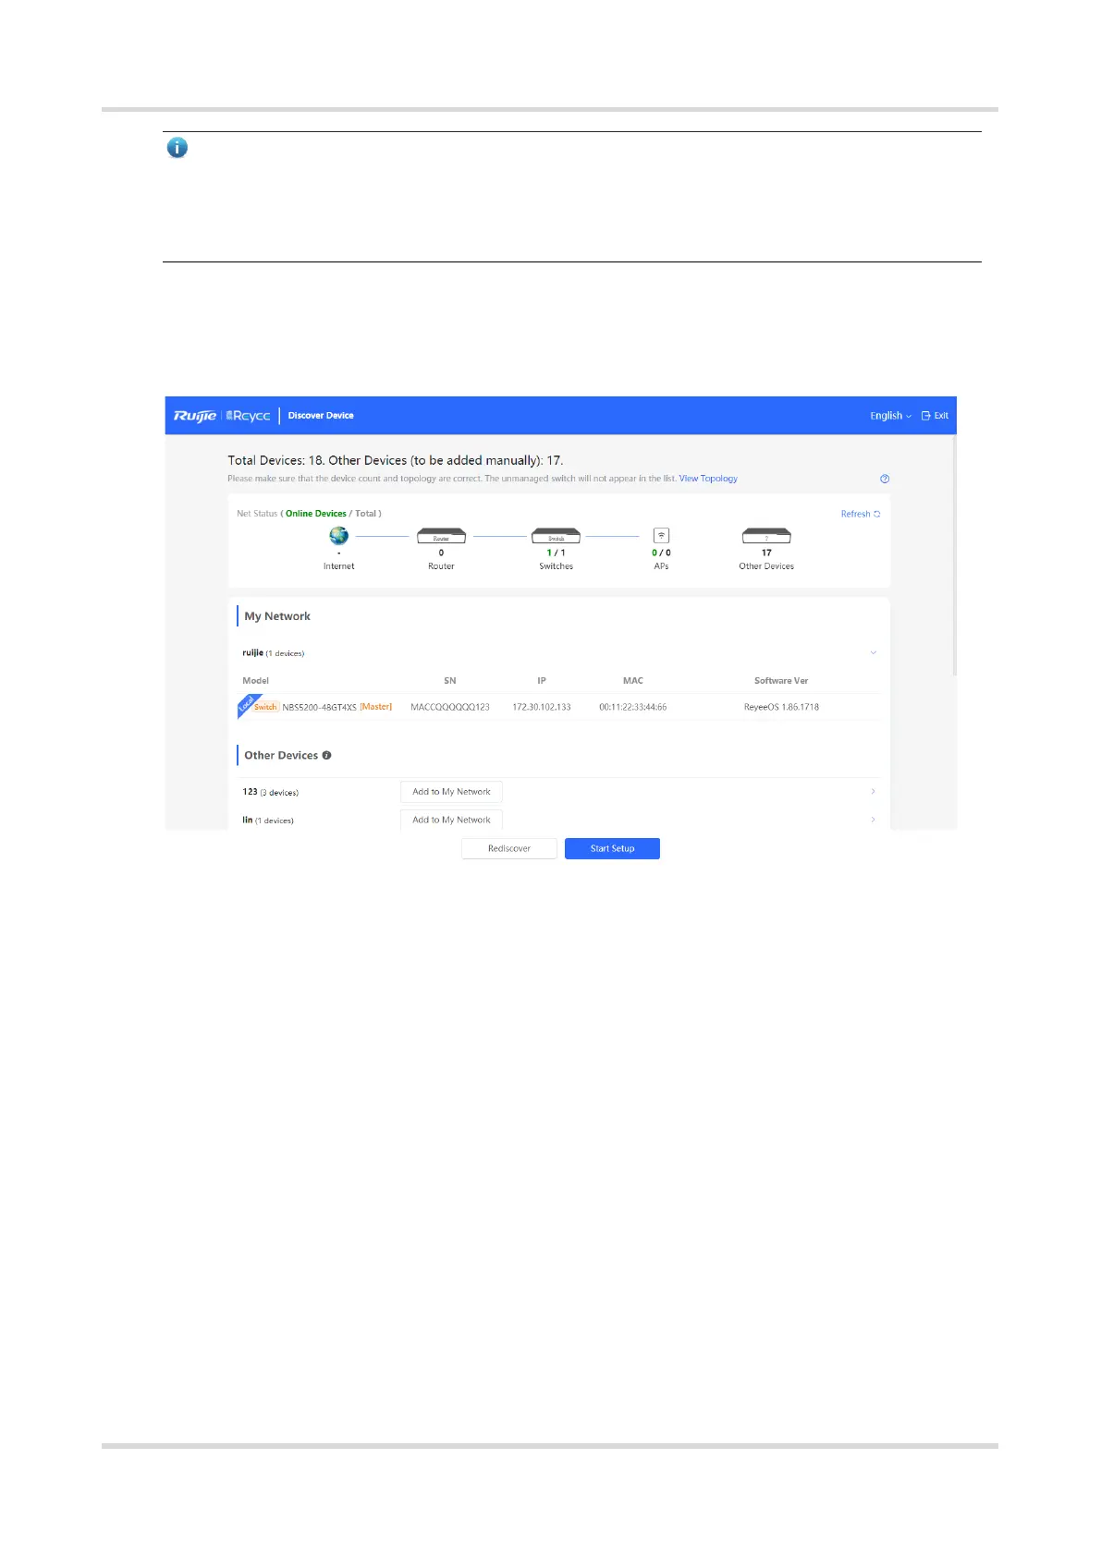
Task: Click the Rediscover button
Action: click(509, 848)
